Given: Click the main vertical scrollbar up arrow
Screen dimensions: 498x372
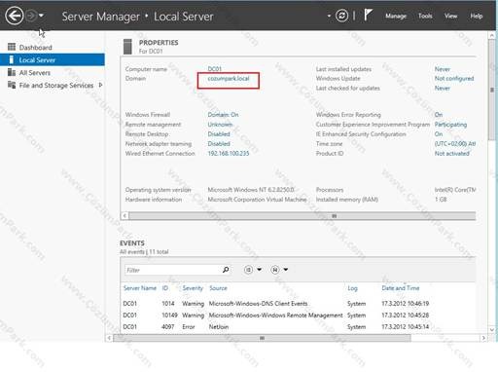Looking at the screenshot, I should [x=492, y=35].
